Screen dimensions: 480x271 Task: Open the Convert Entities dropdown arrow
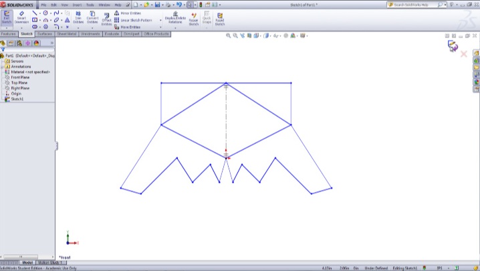coord(92,28)
